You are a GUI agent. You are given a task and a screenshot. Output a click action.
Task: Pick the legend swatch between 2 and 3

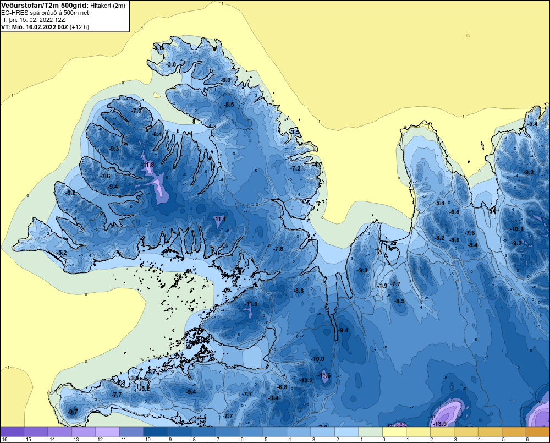coord(442,432)
